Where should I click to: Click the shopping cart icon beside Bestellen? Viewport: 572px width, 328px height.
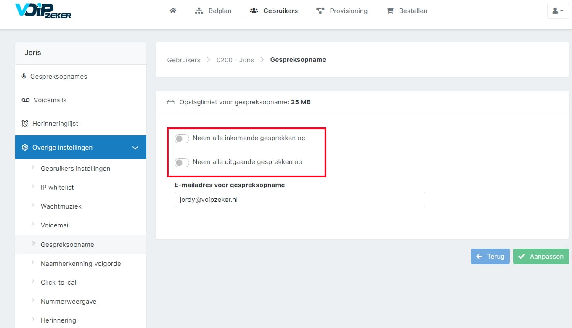click(x=390, y=11)
